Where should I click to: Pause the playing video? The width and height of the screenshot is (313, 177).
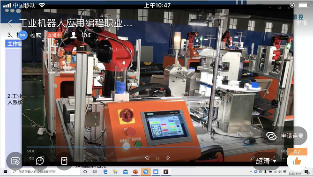point(157,158)
